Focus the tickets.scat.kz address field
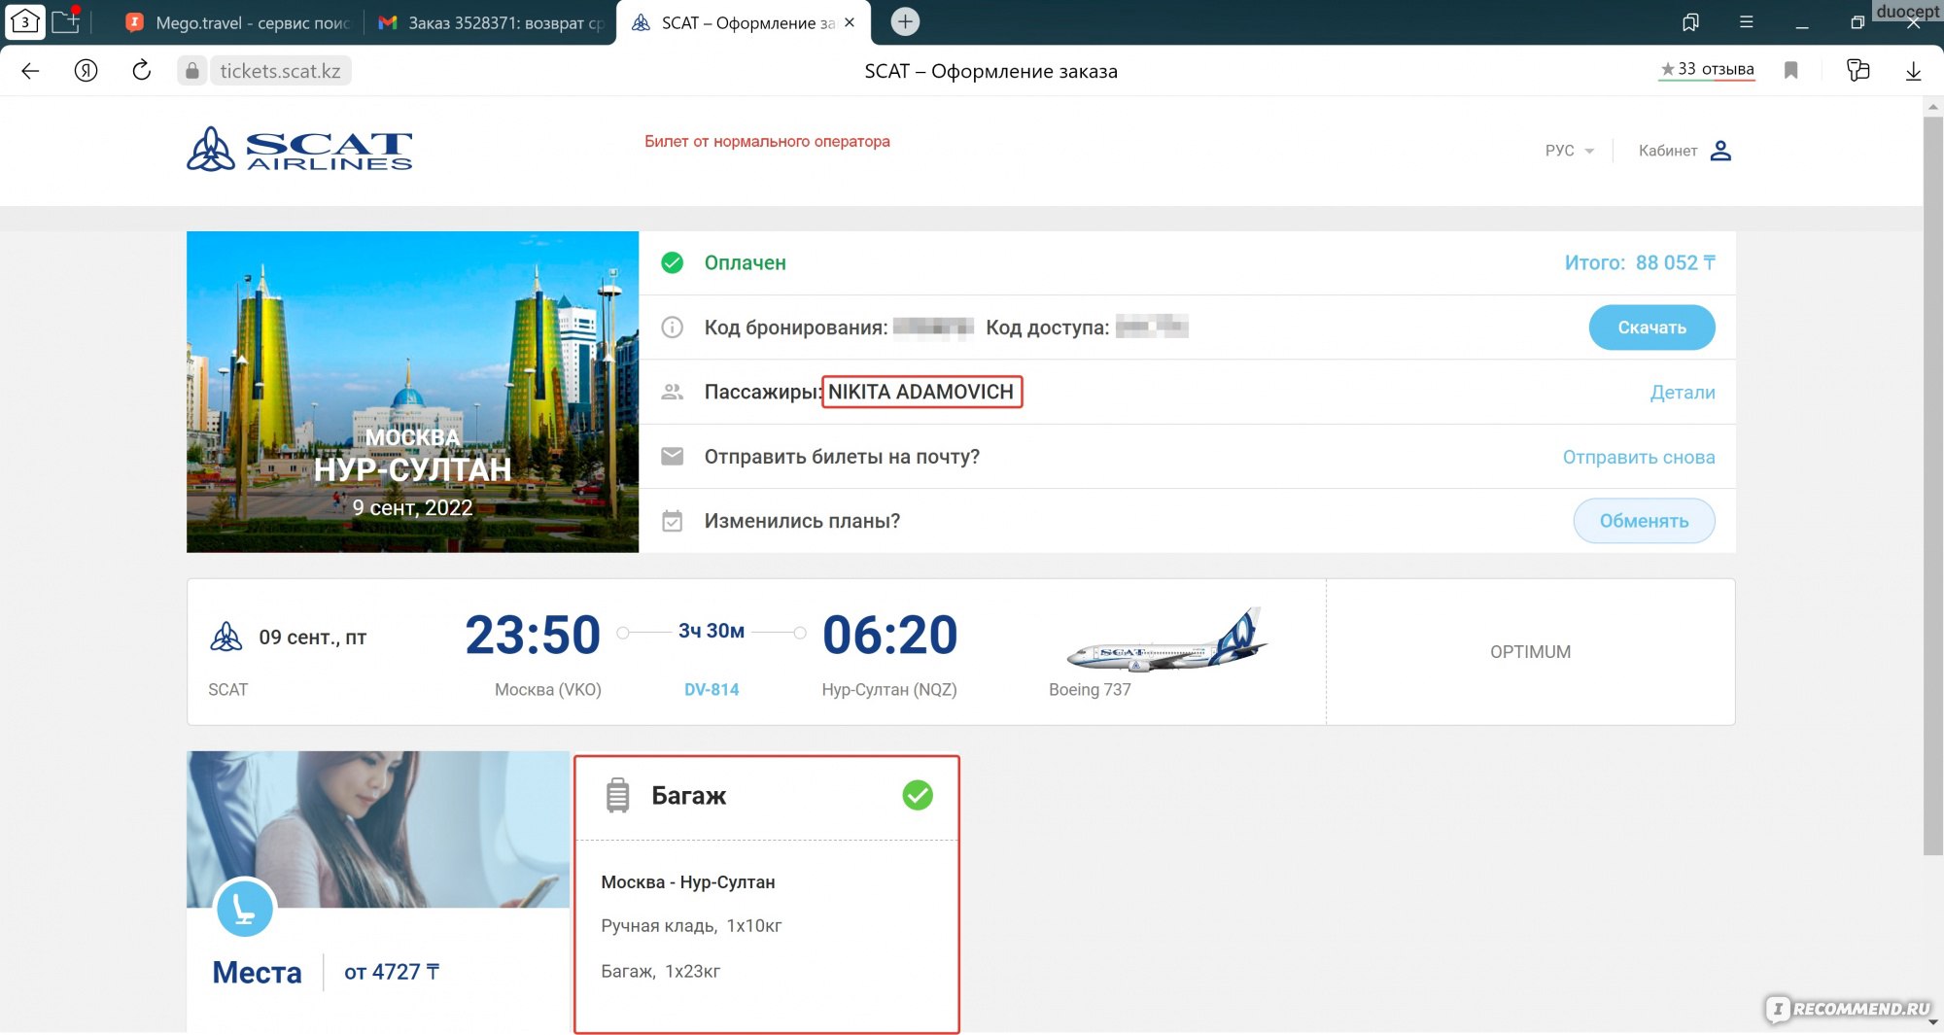 [280, 71]
